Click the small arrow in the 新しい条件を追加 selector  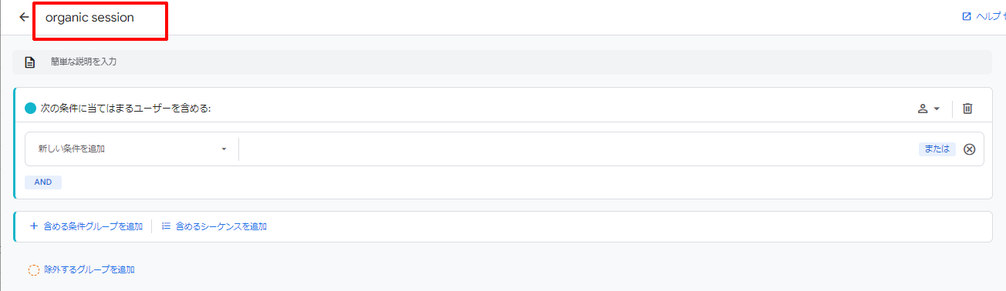tap(224, 149)
